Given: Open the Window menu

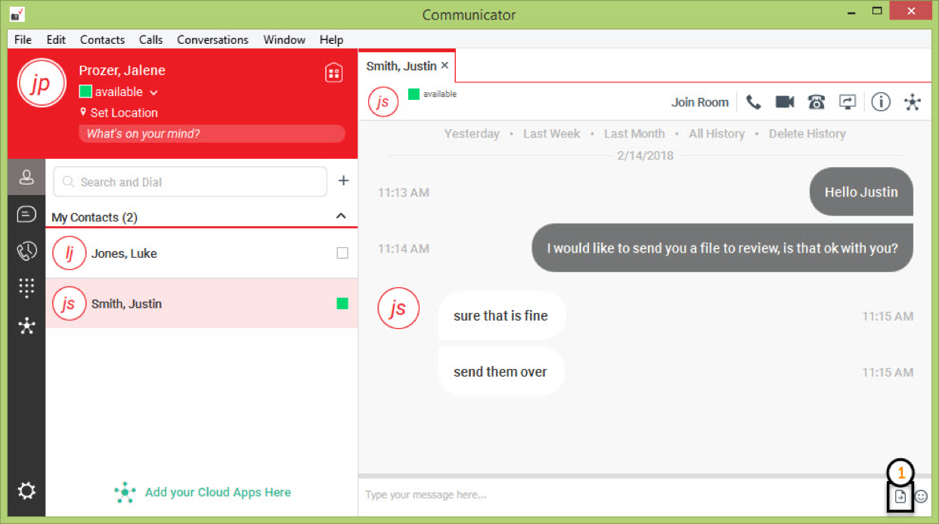Looking at the screenshot, I should (x=284, y=39).
